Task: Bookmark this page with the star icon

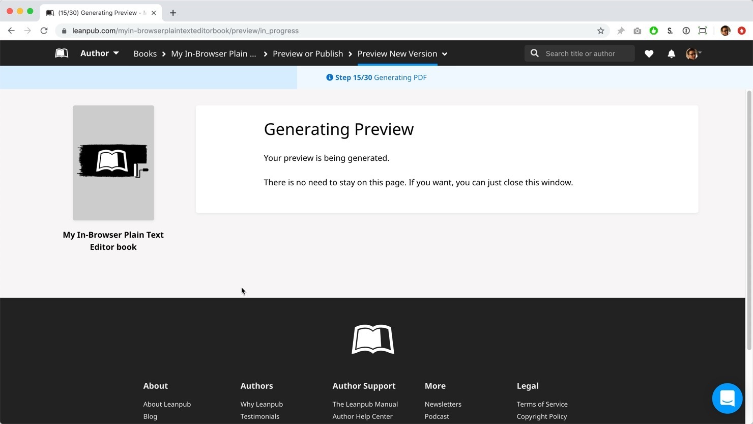Action: pos(600,31)
